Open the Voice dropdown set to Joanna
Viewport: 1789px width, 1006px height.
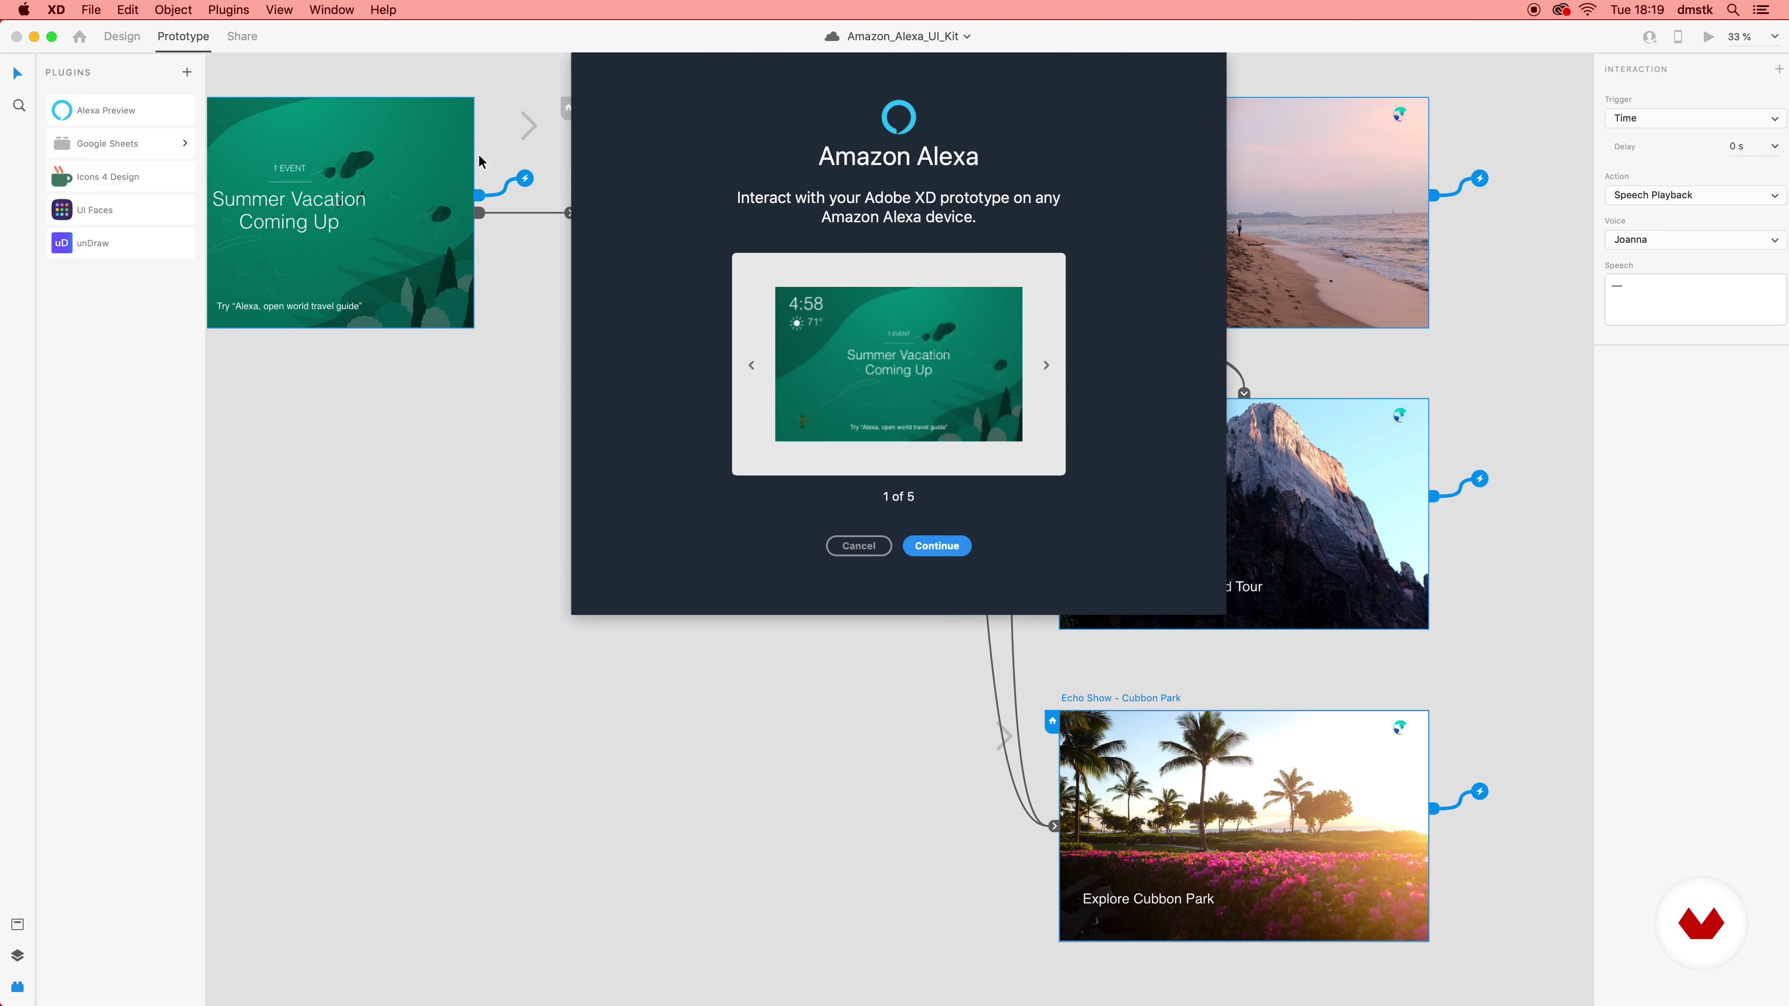pyautogui.click(x=1694, y=239)
